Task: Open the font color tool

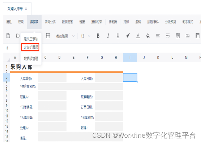Action: click(x=138, y=36)
